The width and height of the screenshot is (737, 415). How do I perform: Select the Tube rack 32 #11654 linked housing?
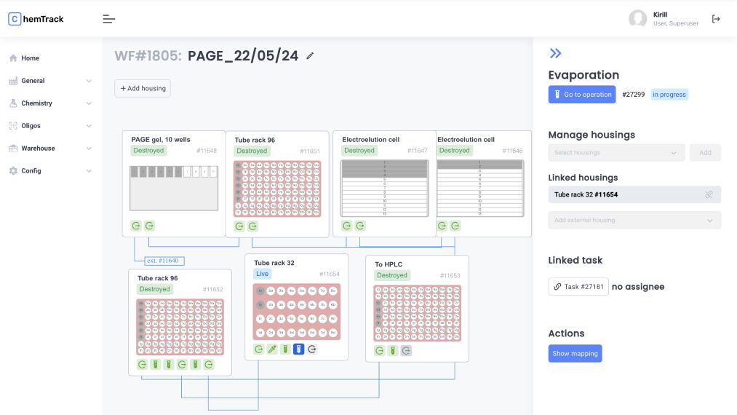click(x=634, y=194)
